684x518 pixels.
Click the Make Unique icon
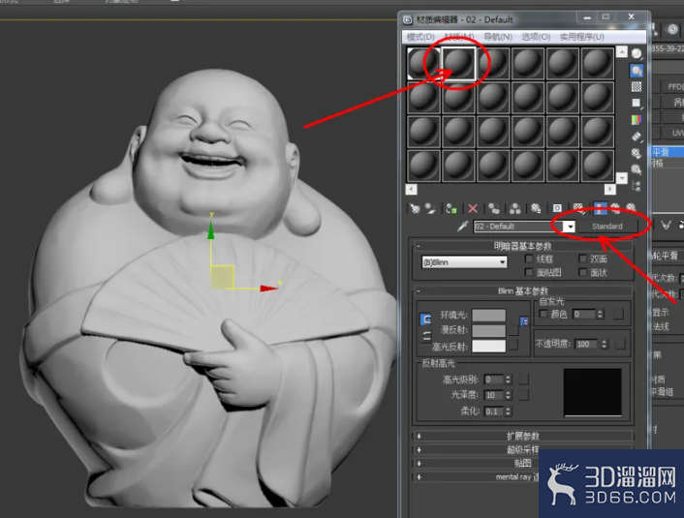coord(514,208)
